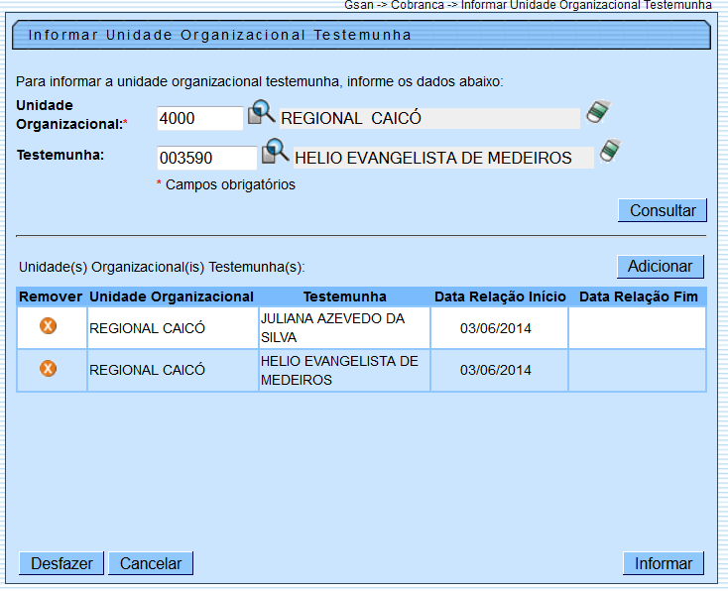This screenshot has height=591, width=728.
Task: Click the Adicionar button
Action: 660,266
